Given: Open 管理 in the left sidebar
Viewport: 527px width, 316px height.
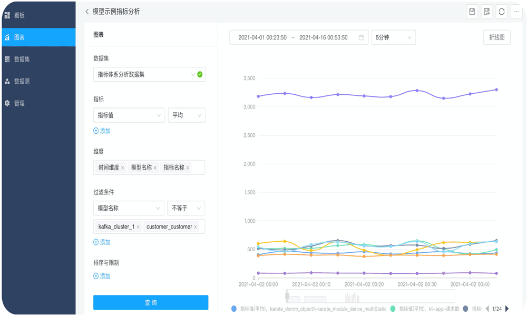Looking at the screenshot, I should [21, 104].
